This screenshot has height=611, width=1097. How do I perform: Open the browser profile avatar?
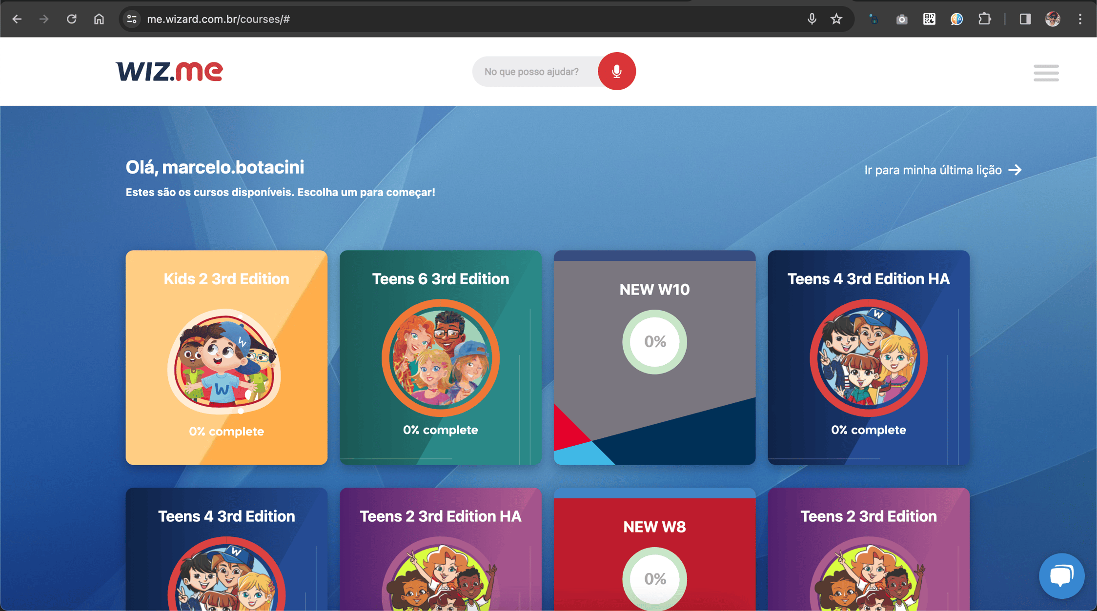[1053, 19]
